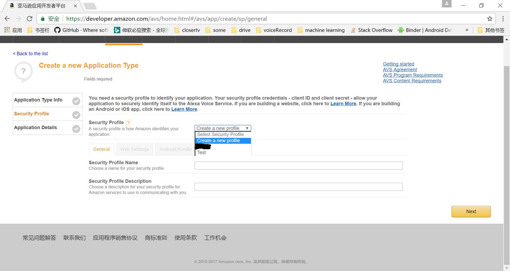Open the Apps grid shortcut icon
This screenshot has height=271, width=510.
pos(7,30)
